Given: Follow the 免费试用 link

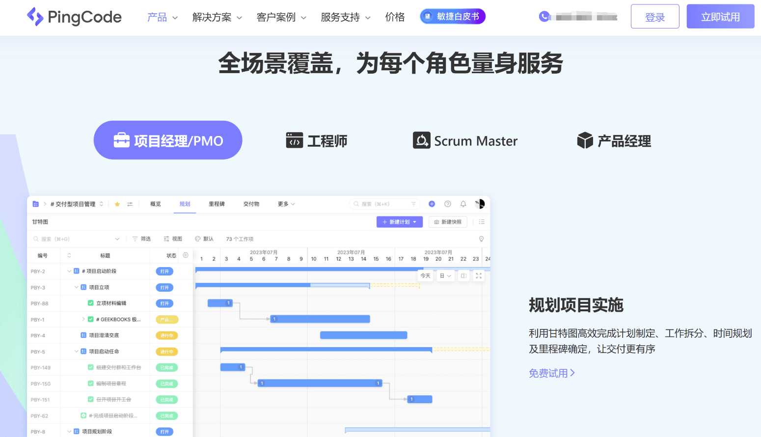Looking at the screenshot, I should [x=552, y=374].
